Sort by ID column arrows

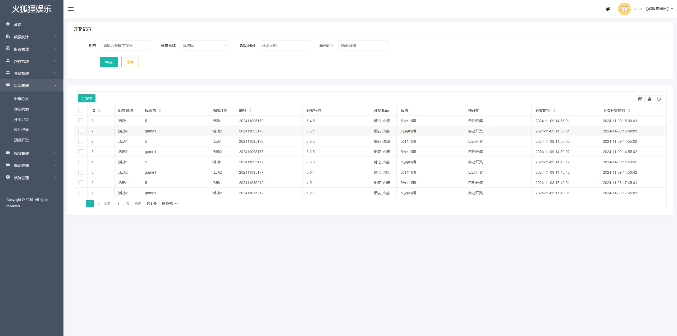click(99, 111)
